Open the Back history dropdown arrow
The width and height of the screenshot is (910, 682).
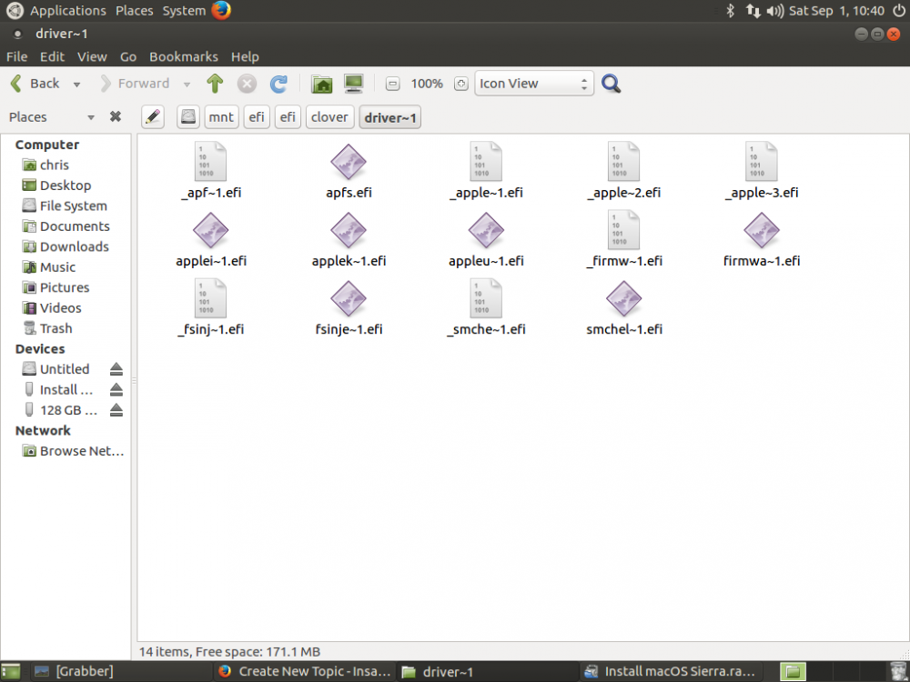pyautogui.click(x=76, y=85)
